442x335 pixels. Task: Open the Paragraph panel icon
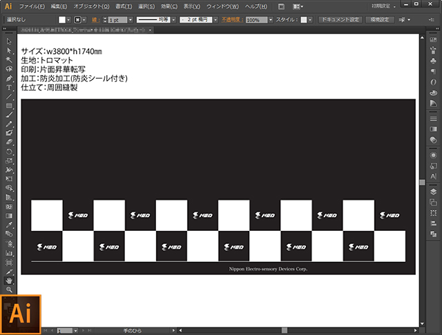pos(433,72)
